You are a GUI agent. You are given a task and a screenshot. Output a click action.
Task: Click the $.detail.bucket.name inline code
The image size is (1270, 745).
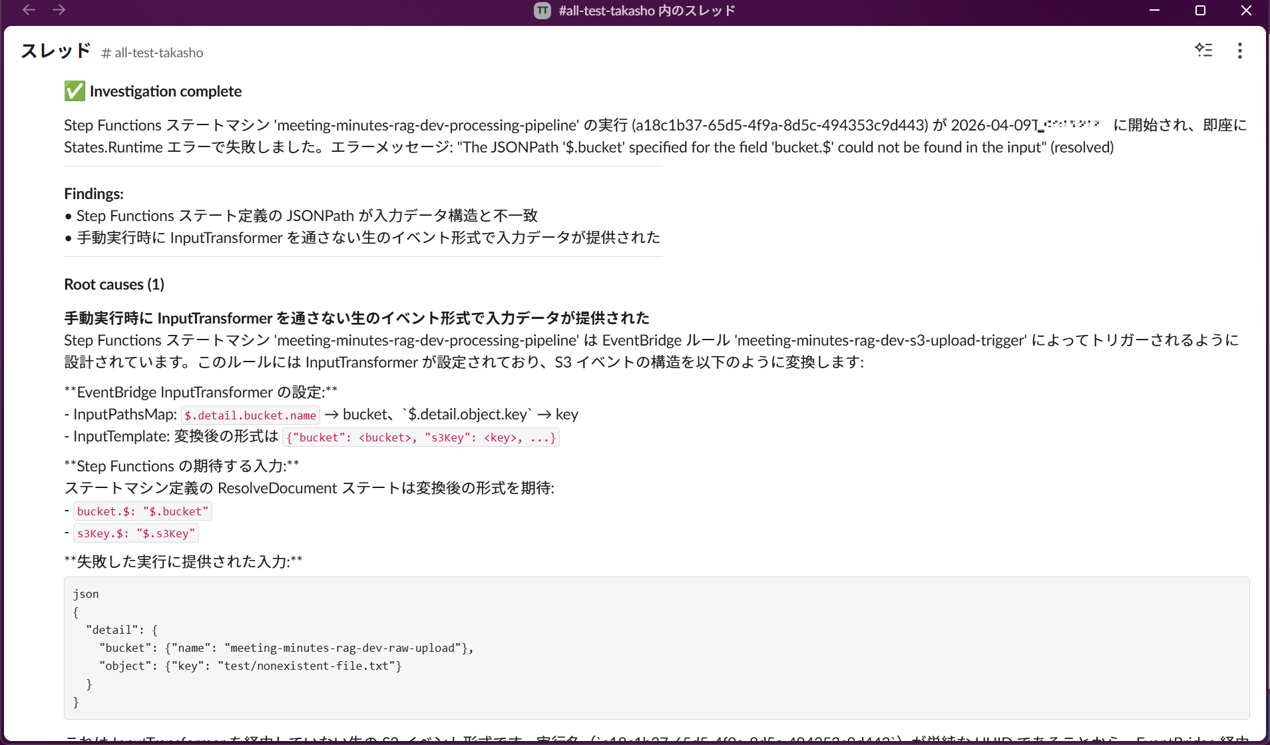tap(250, 415)
